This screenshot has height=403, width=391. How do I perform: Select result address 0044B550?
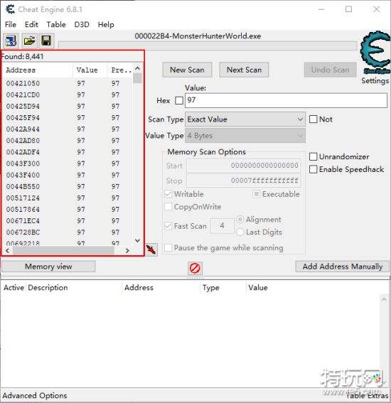(x=23, y=186)
